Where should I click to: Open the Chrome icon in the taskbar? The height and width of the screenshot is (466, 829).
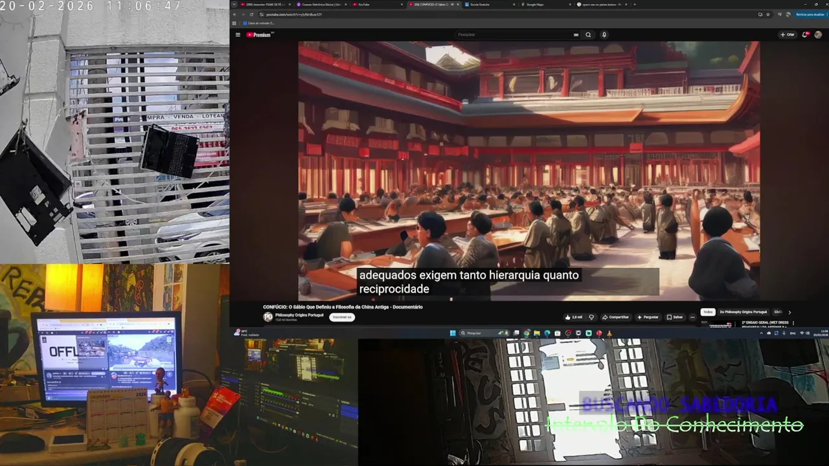tap(527, 333)
